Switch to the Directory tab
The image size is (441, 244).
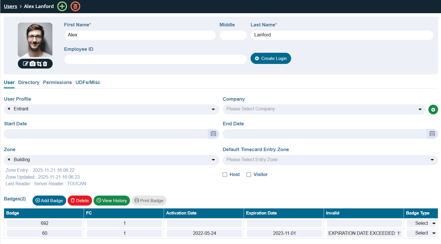click(x=29, y=83)
